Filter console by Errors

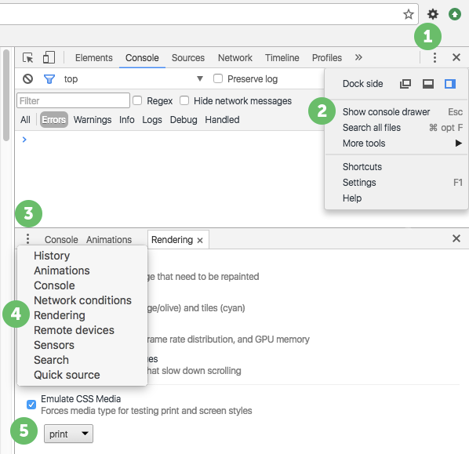(x=54, y=120)
